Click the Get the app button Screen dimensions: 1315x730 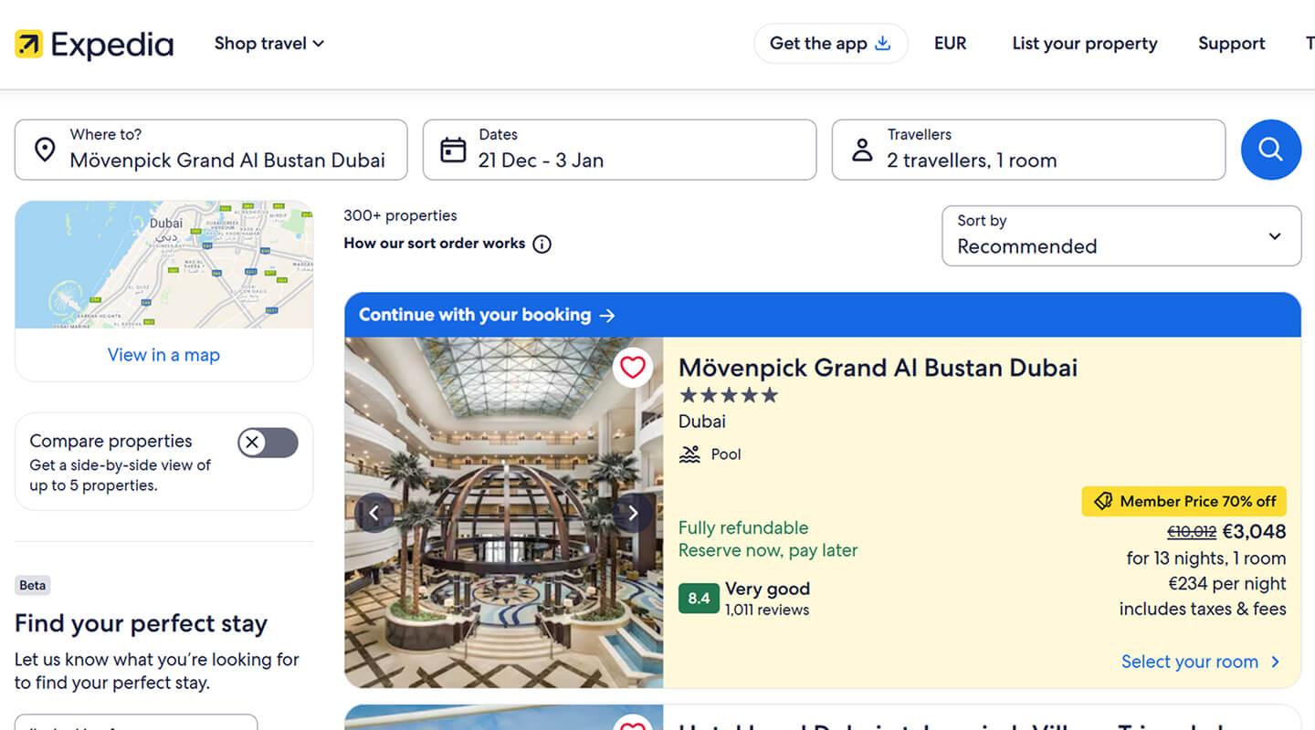(830, 43)
